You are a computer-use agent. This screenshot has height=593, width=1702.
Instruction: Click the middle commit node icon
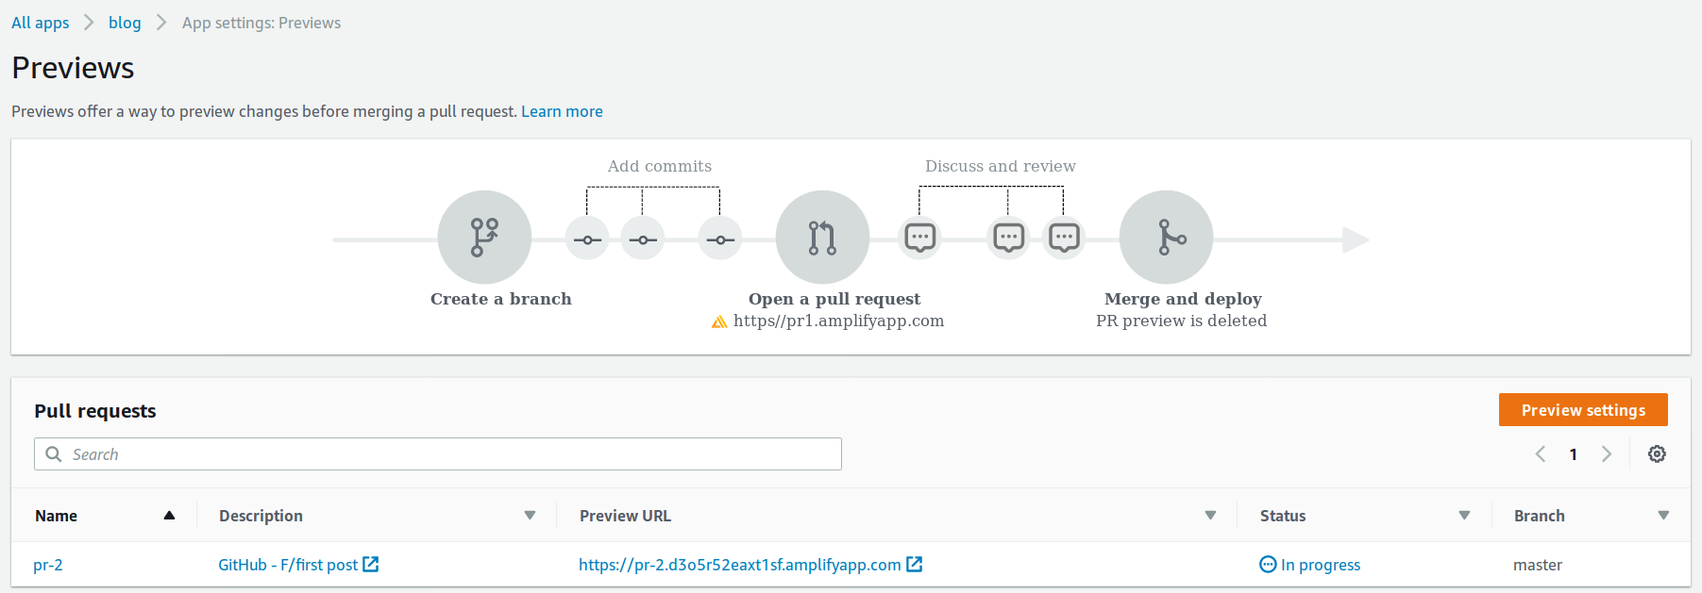643,239
